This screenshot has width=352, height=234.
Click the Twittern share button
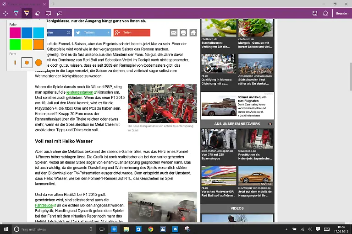point(93,32)
